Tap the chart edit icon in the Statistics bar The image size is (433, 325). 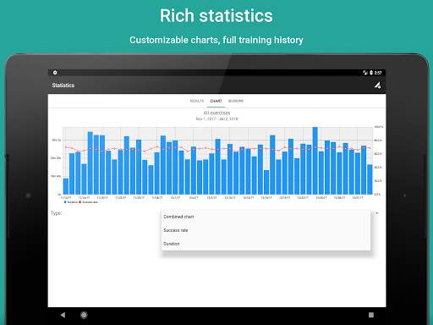(x=377, y=85)
